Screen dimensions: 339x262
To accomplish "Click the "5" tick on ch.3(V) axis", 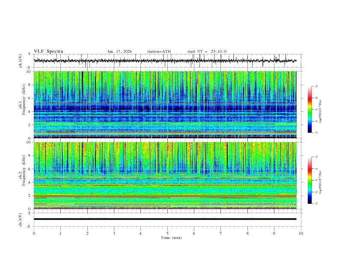I will pos(30,213).
